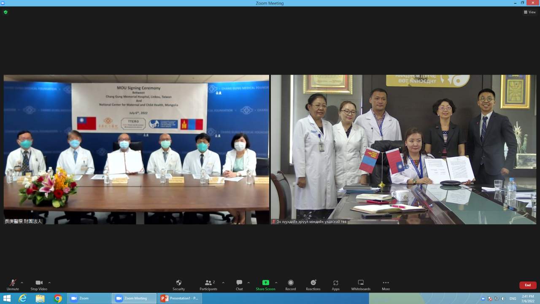
Task: Open the Security options
Action: [x=178, y=285]
